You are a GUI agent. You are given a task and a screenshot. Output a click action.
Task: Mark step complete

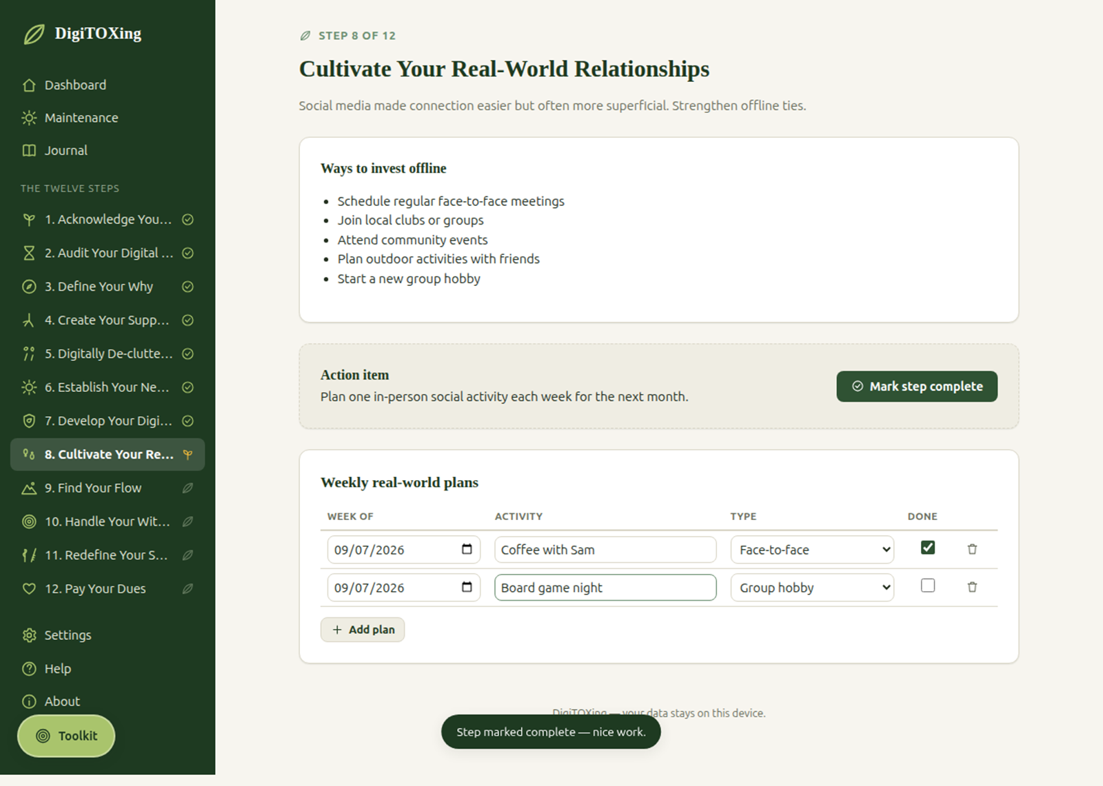(x=917, y=386)
